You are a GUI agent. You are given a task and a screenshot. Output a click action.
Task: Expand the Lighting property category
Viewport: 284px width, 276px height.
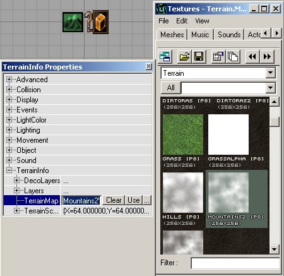click(x=9, y=130)
